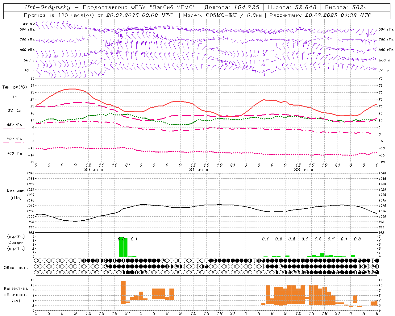The image size is (395, 316).
Task: Click the 22 июля date label
Action: tap(304, 169)
